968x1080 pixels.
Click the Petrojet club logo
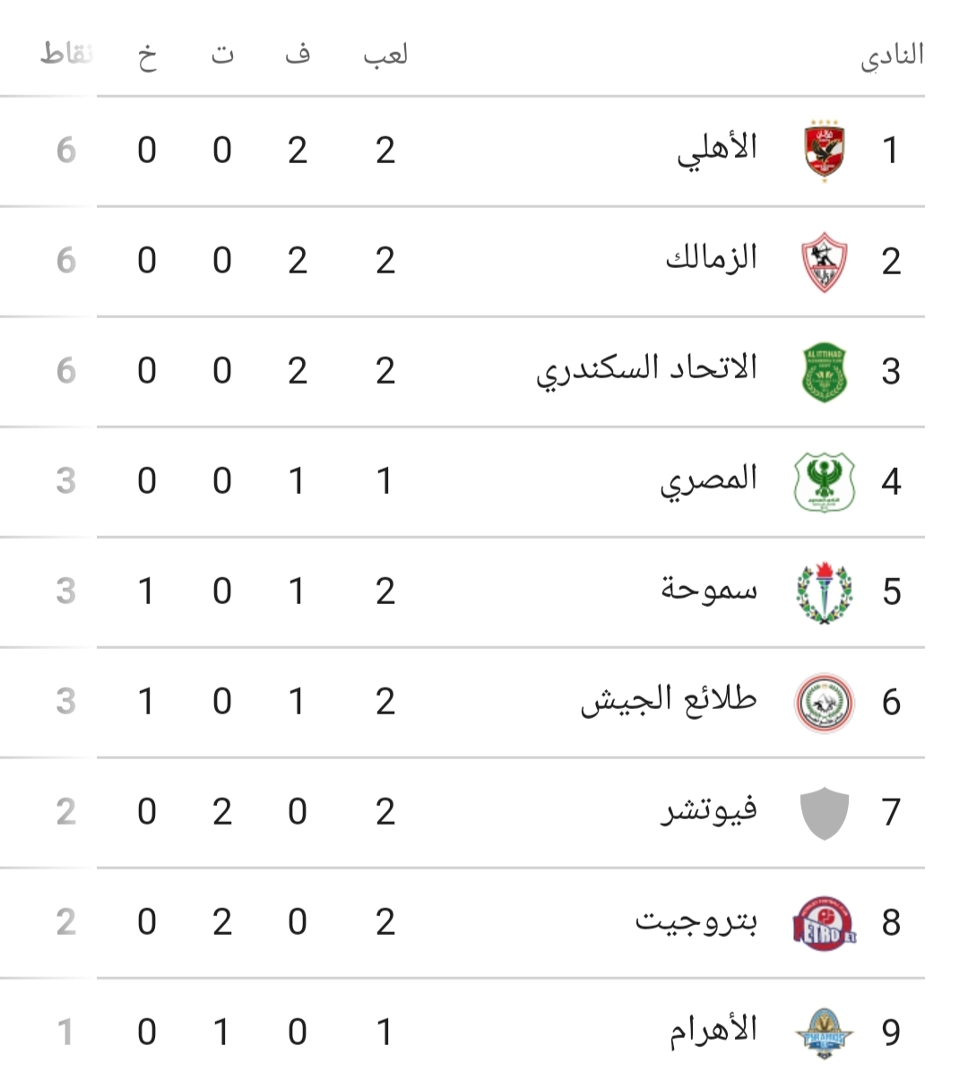(824, 923)
